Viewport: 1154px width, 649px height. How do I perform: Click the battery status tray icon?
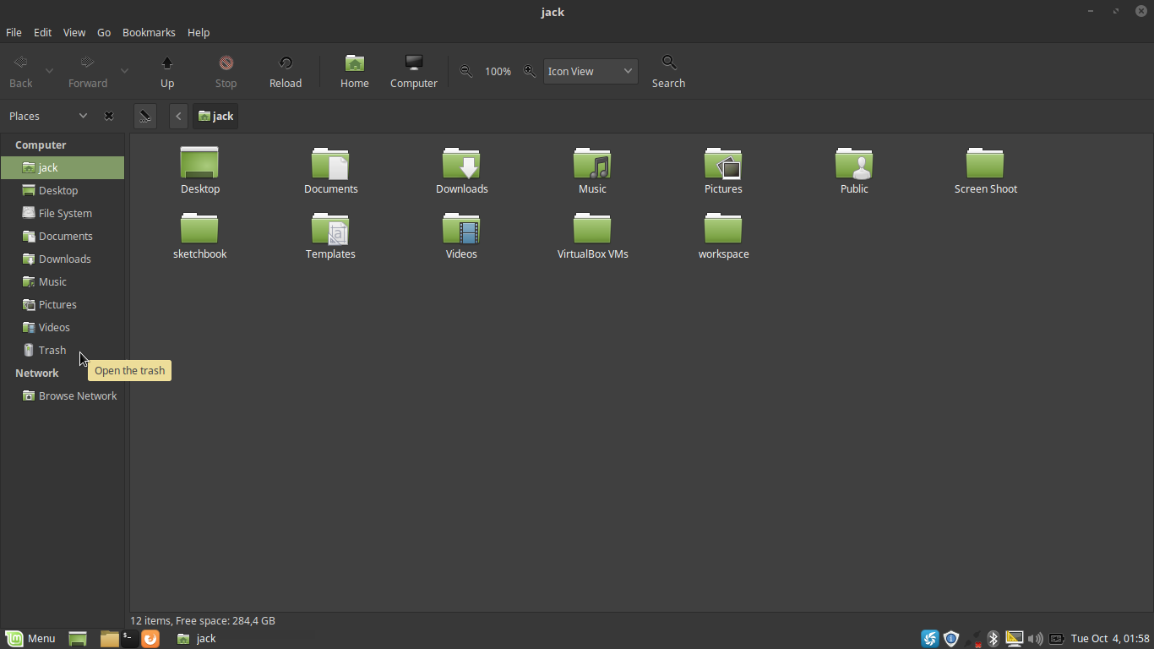click(1056, 639)
